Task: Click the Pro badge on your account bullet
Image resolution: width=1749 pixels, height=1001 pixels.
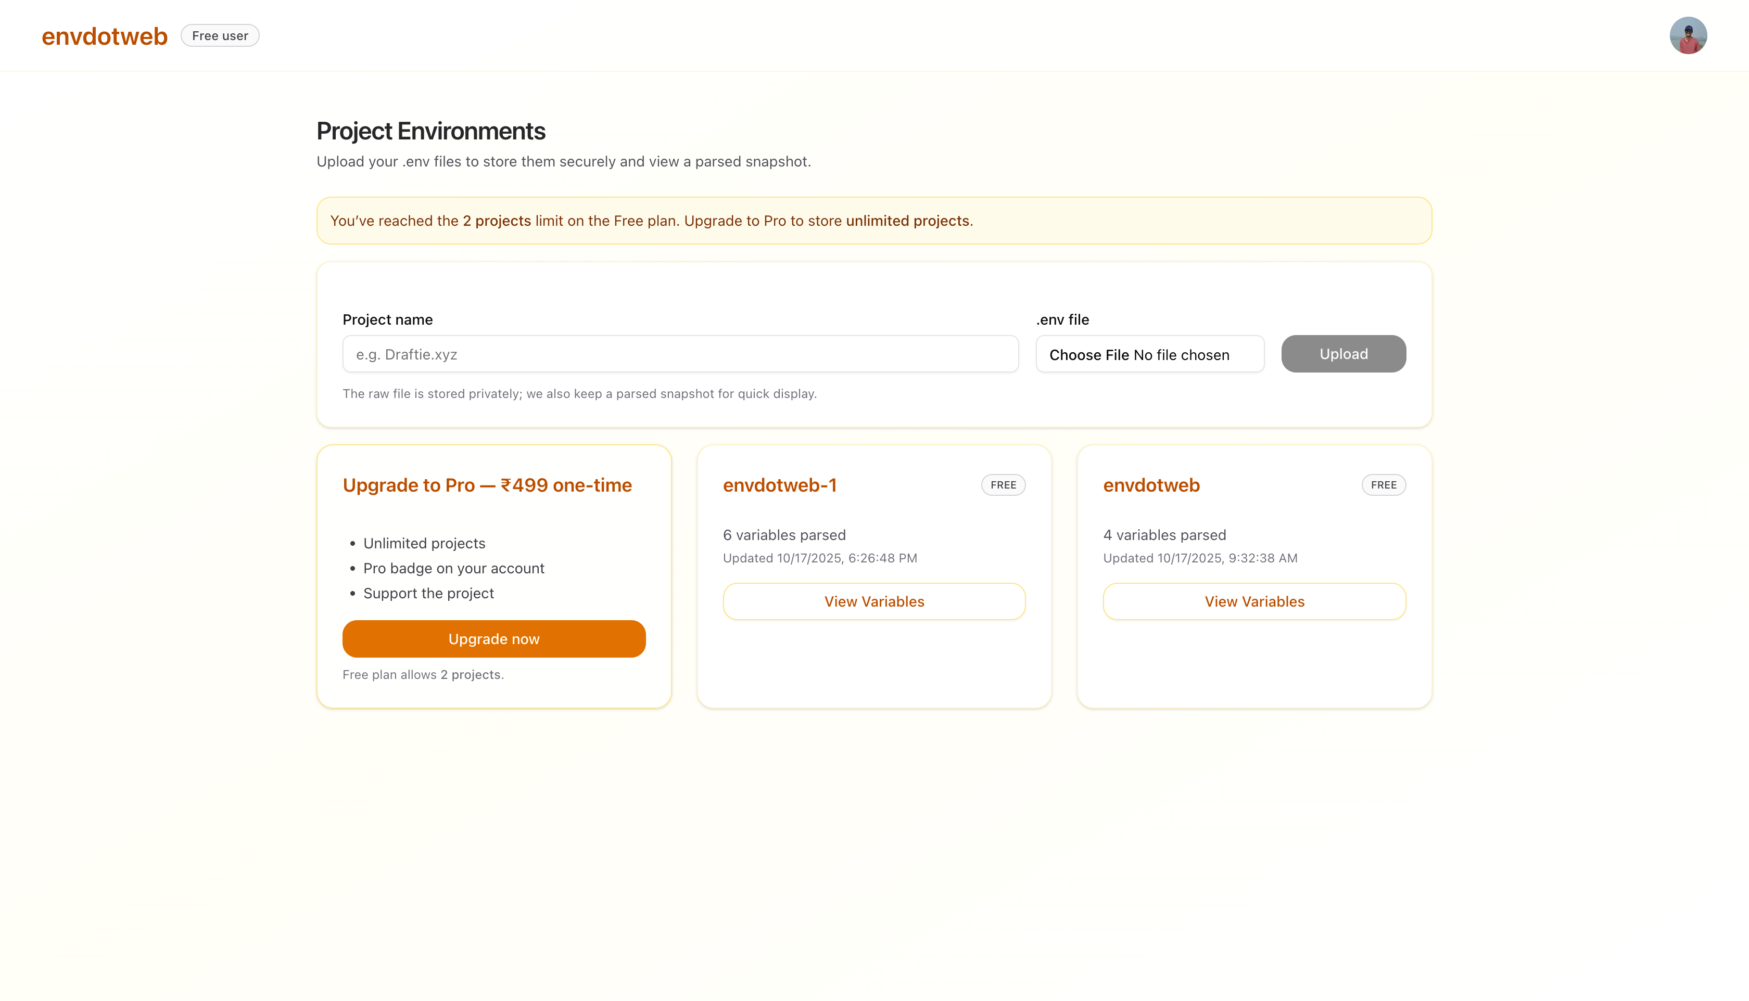Action: (x=453, y=568)
